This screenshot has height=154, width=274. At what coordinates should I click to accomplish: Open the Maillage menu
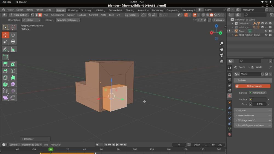(x=82, y=15)
